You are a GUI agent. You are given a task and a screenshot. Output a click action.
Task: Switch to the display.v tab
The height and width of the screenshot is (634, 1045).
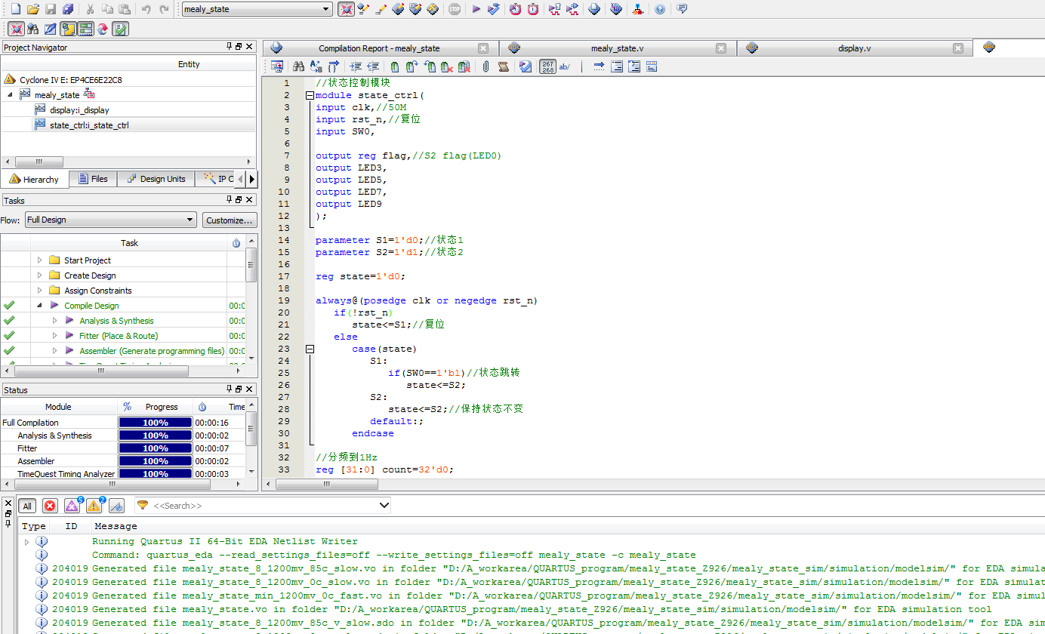[854, 48]
